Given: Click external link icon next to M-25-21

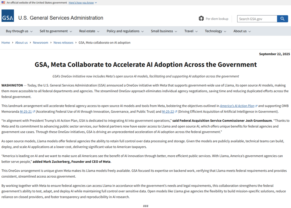Looking at the screenshot, I should [x=34, y=112].
